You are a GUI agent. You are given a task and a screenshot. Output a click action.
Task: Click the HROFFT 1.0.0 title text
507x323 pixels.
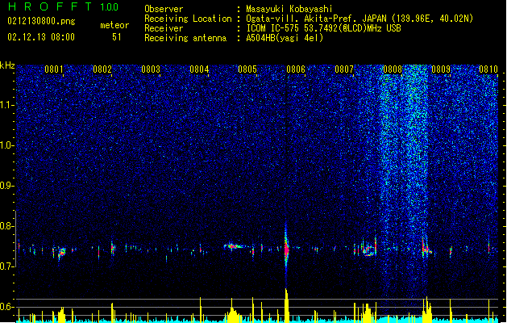63,6
